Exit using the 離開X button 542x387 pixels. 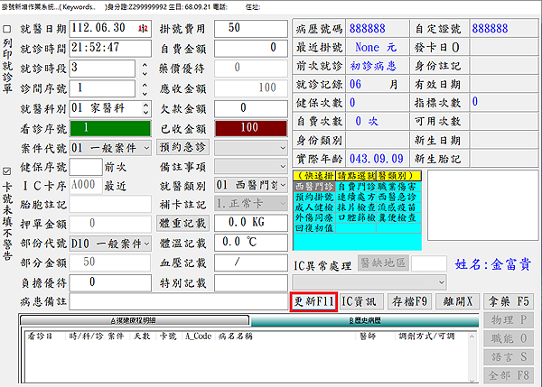coord(456,300)
